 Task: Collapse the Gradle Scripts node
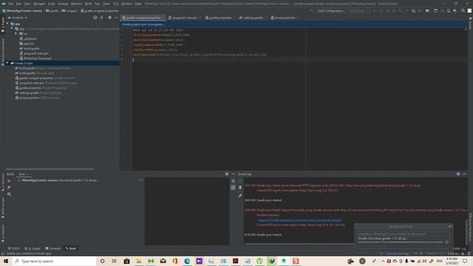(7, 63)
